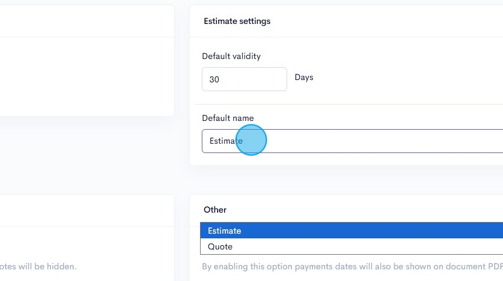
Task: Open the Default name dropdown
Action: point(351,141)
